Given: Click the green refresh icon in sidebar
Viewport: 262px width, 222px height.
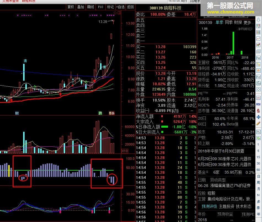Looking at the screenshot, I should 258,138.
